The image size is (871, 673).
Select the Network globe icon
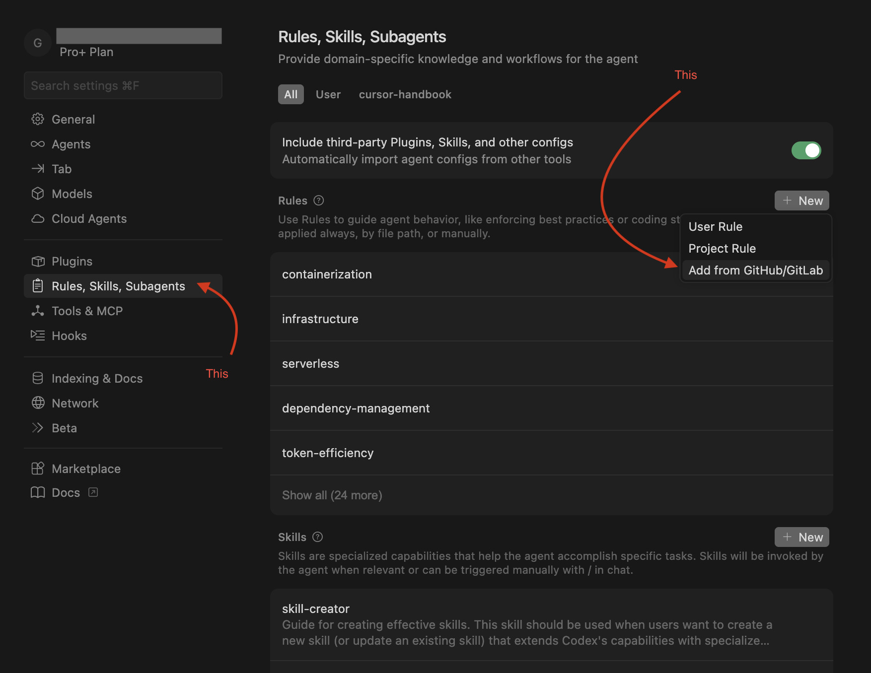point(38,403)
